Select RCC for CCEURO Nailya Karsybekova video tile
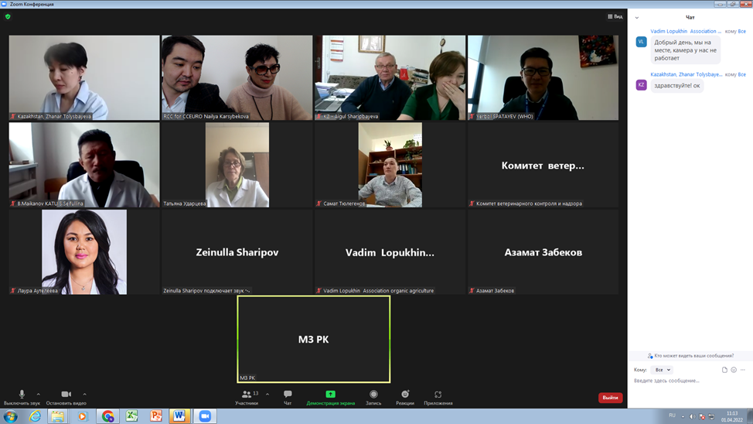This screenshot has height=424, width=753. [x=237, y=77]
